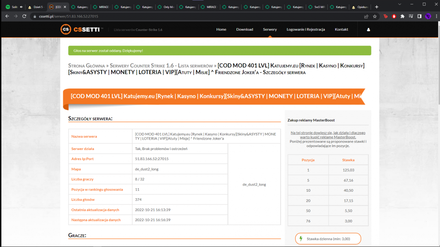Mute the Solin tab audio

(21, 7)
